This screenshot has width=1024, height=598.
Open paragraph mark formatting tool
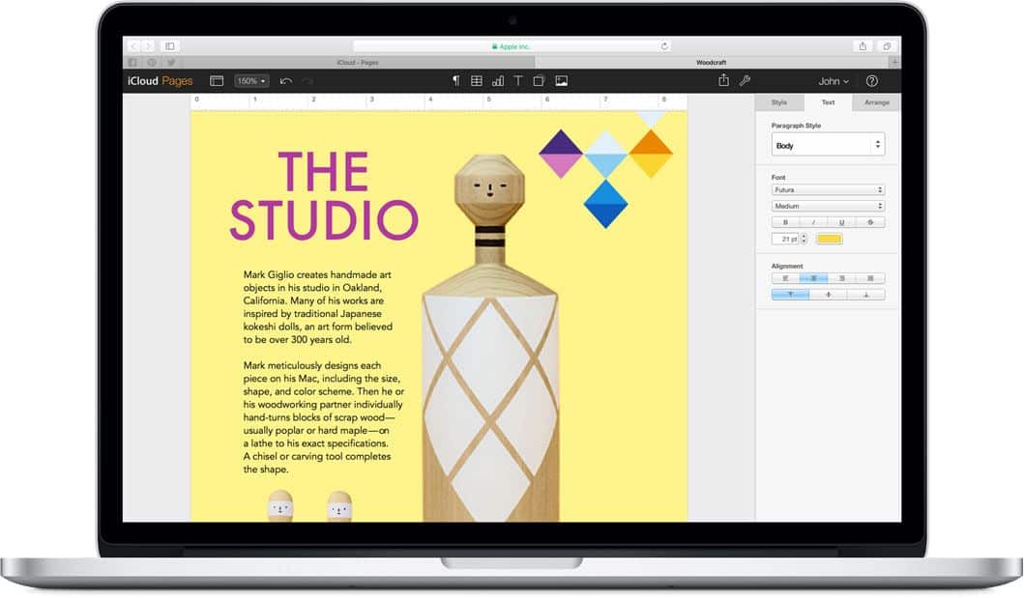455,80
